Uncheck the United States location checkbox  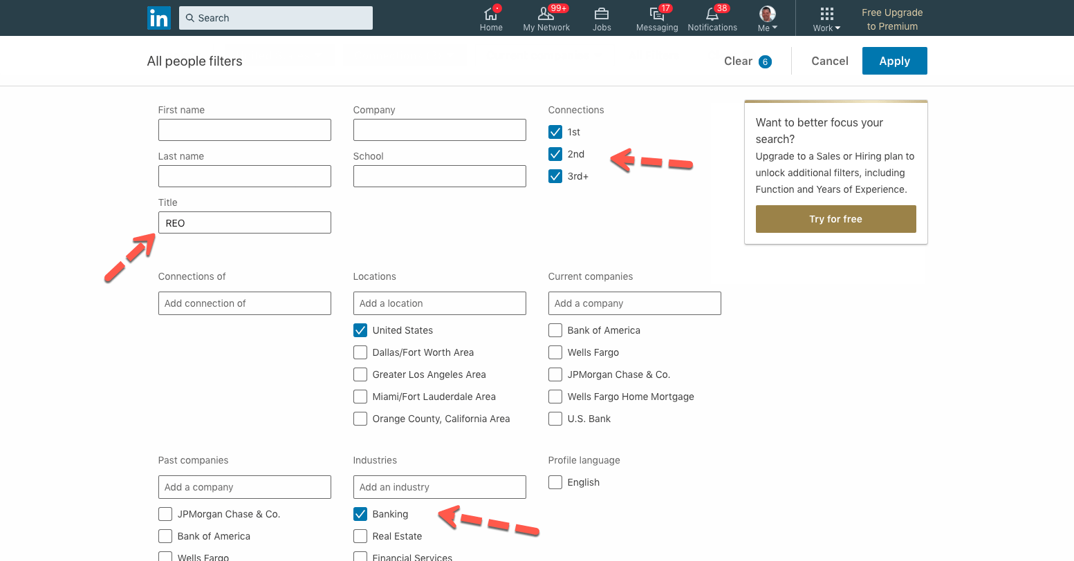[360, 330]
